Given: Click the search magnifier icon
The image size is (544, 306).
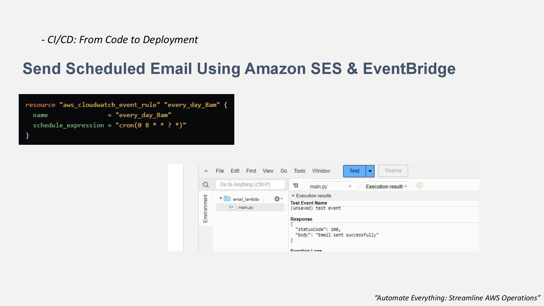Looking at the screenshot, I should 206,185.
